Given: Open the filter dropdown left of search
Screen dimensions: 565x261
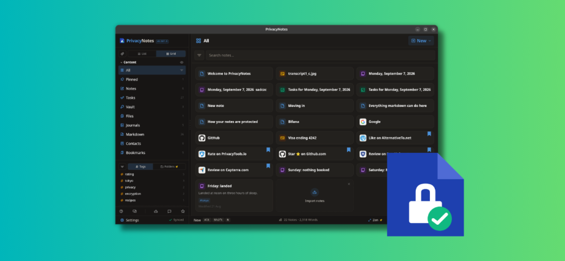Looking at the screenshot, I should 199,55.
